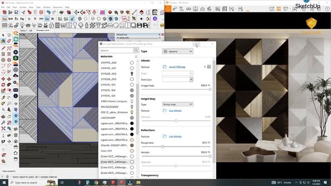
Task: Toggle Enscape live updates sync icon in SketchUp
Action: click(16, 39)
